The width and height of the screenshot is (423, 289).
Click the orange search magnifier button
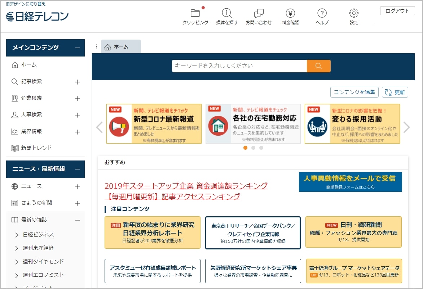click(x=318, y=66)
